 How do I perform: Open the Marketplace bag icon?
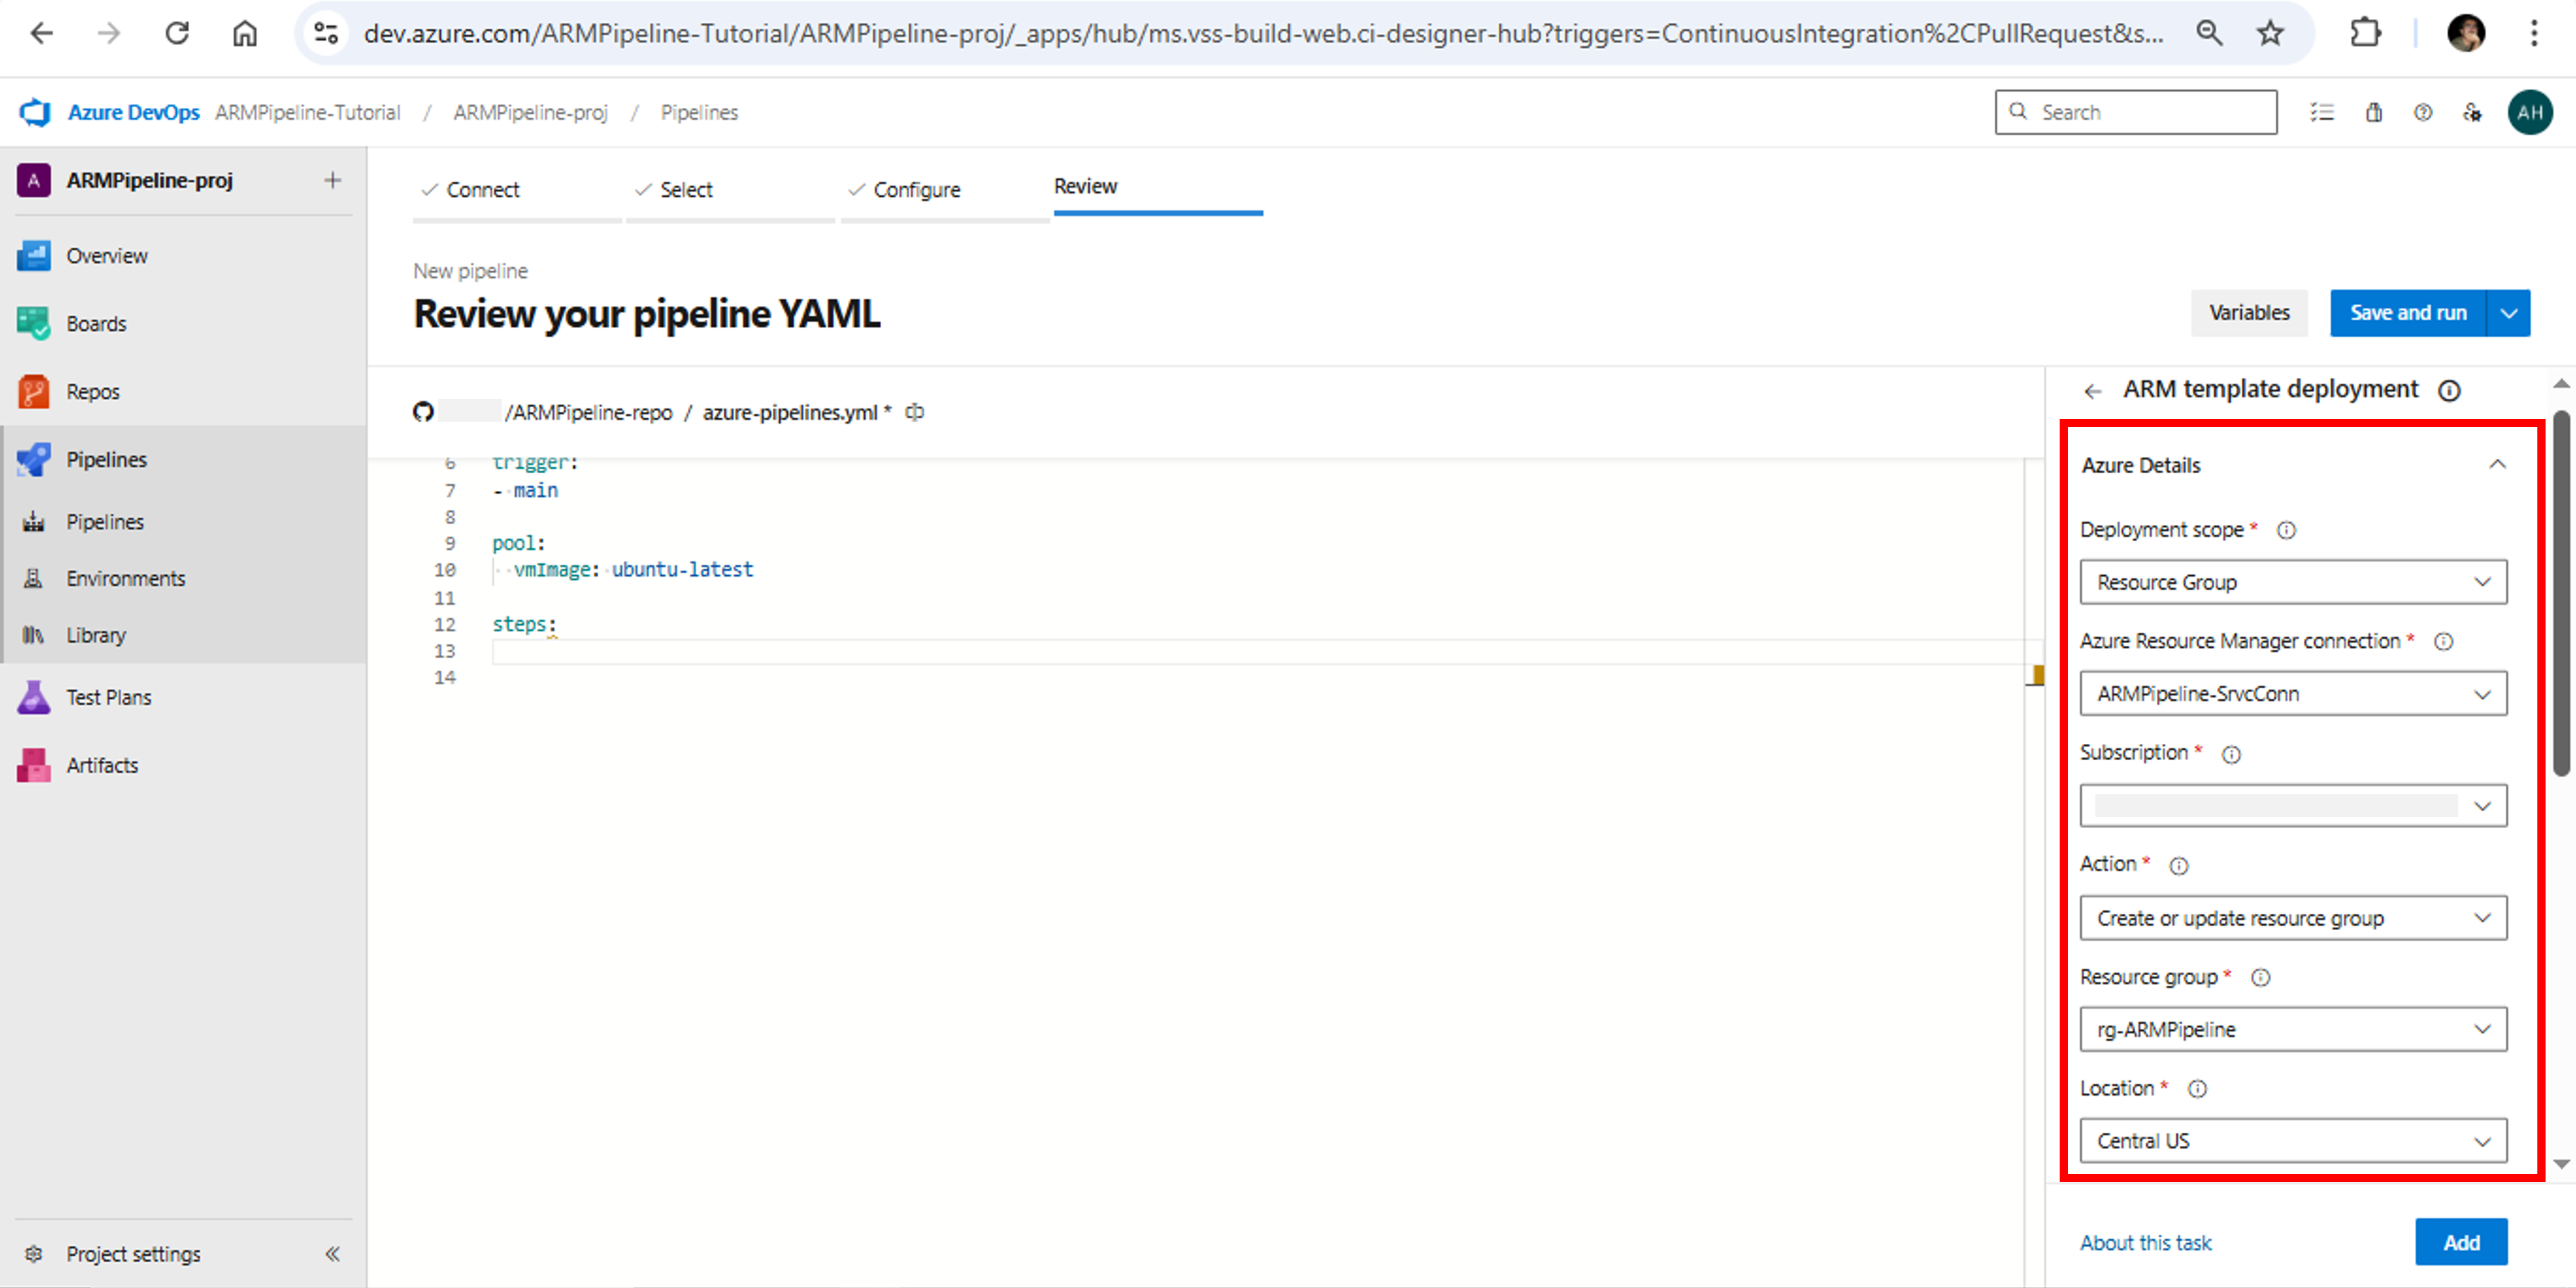[x=2373, y=112]
